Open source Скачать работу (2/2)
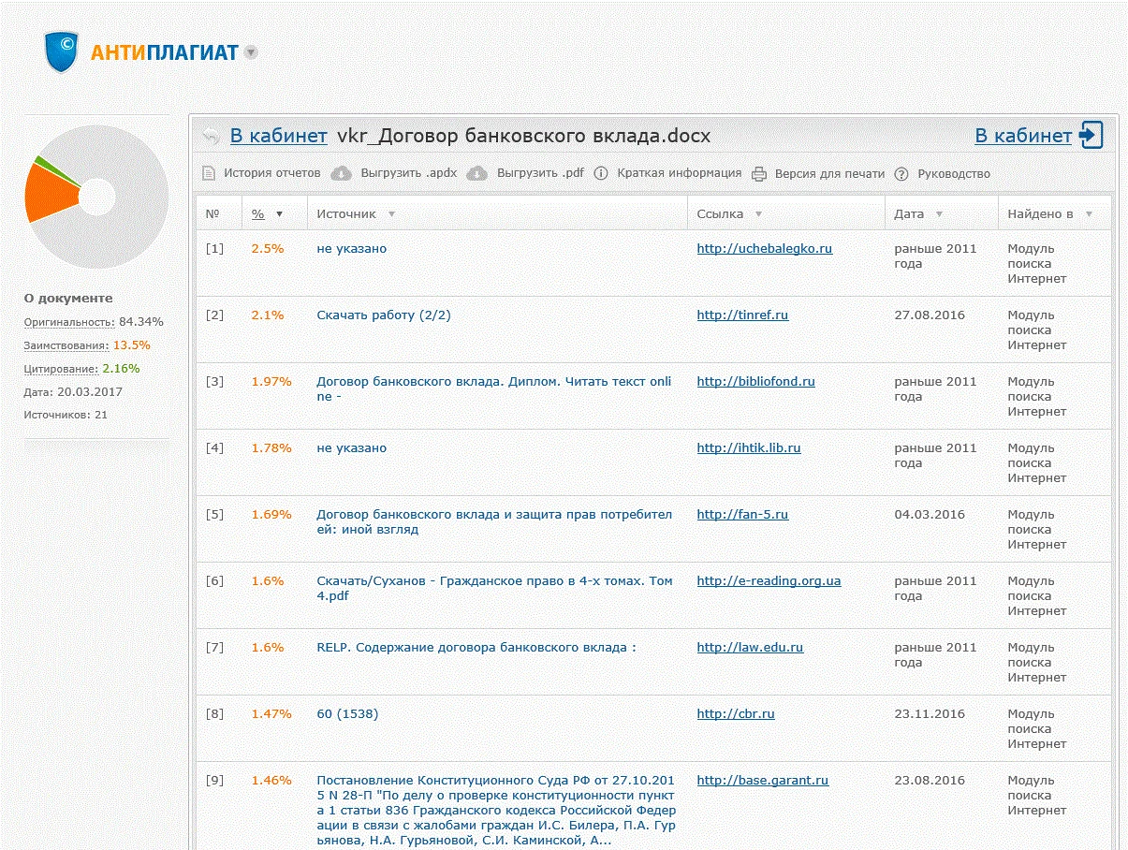This screenshot has height=850, width=1128. click(383, 315)
